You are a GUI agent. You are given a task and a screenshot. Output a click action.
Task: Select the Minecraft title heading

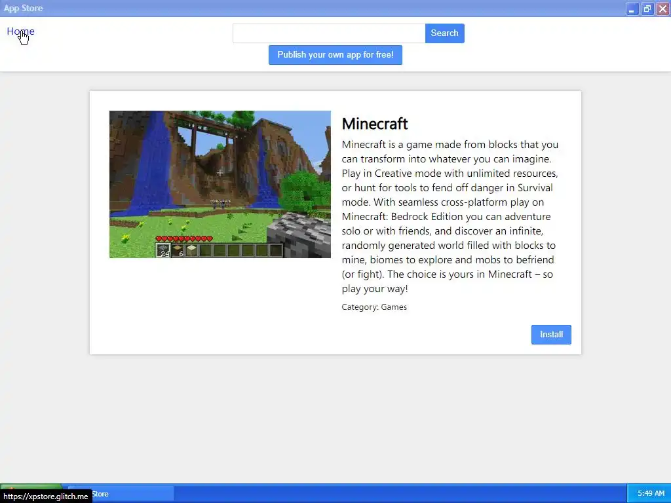point(374,124)
